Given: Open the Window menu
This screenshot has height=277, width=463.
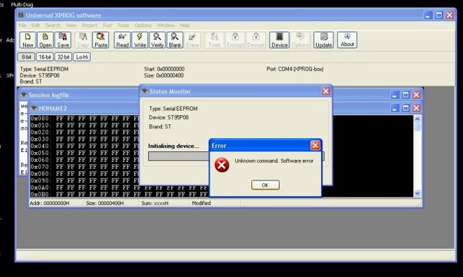Looking at the screenshot, I should 165,25.
